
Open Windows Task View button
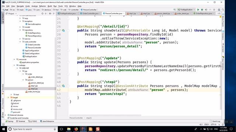point(61,129)
